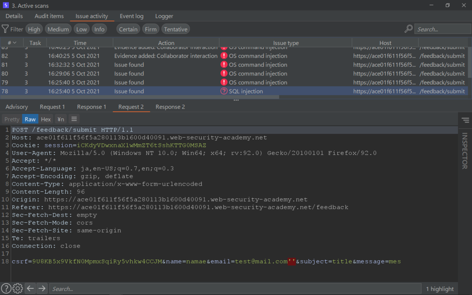Toggle the Tentative confidence filter
The image size is (472, 295).
pos(175,29)
